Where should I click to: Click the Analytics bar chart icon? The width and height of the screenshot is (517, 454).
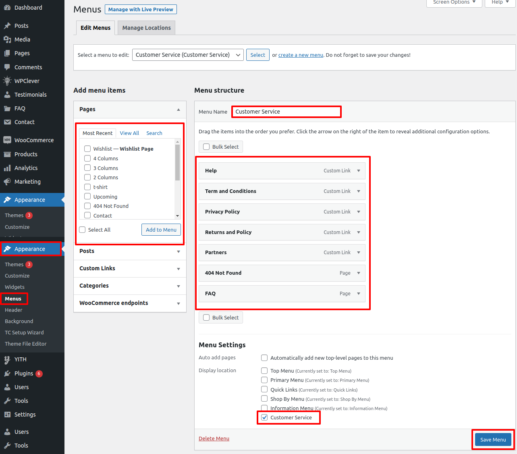7,168
